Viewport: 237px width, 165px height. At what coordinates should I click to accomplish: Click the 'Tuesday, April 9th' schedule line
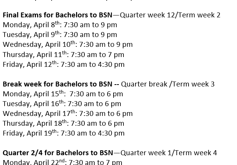click(60, 35)
